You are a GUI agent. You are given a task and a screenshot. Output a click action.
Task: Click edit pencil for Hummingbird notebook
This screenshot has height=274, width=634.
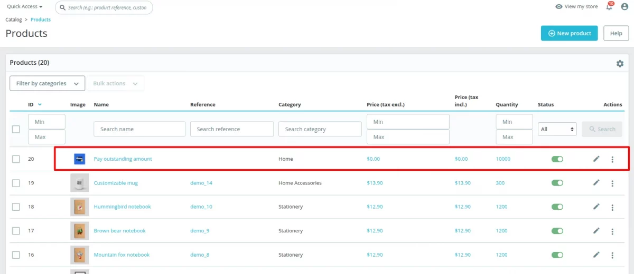pos(596,207)
